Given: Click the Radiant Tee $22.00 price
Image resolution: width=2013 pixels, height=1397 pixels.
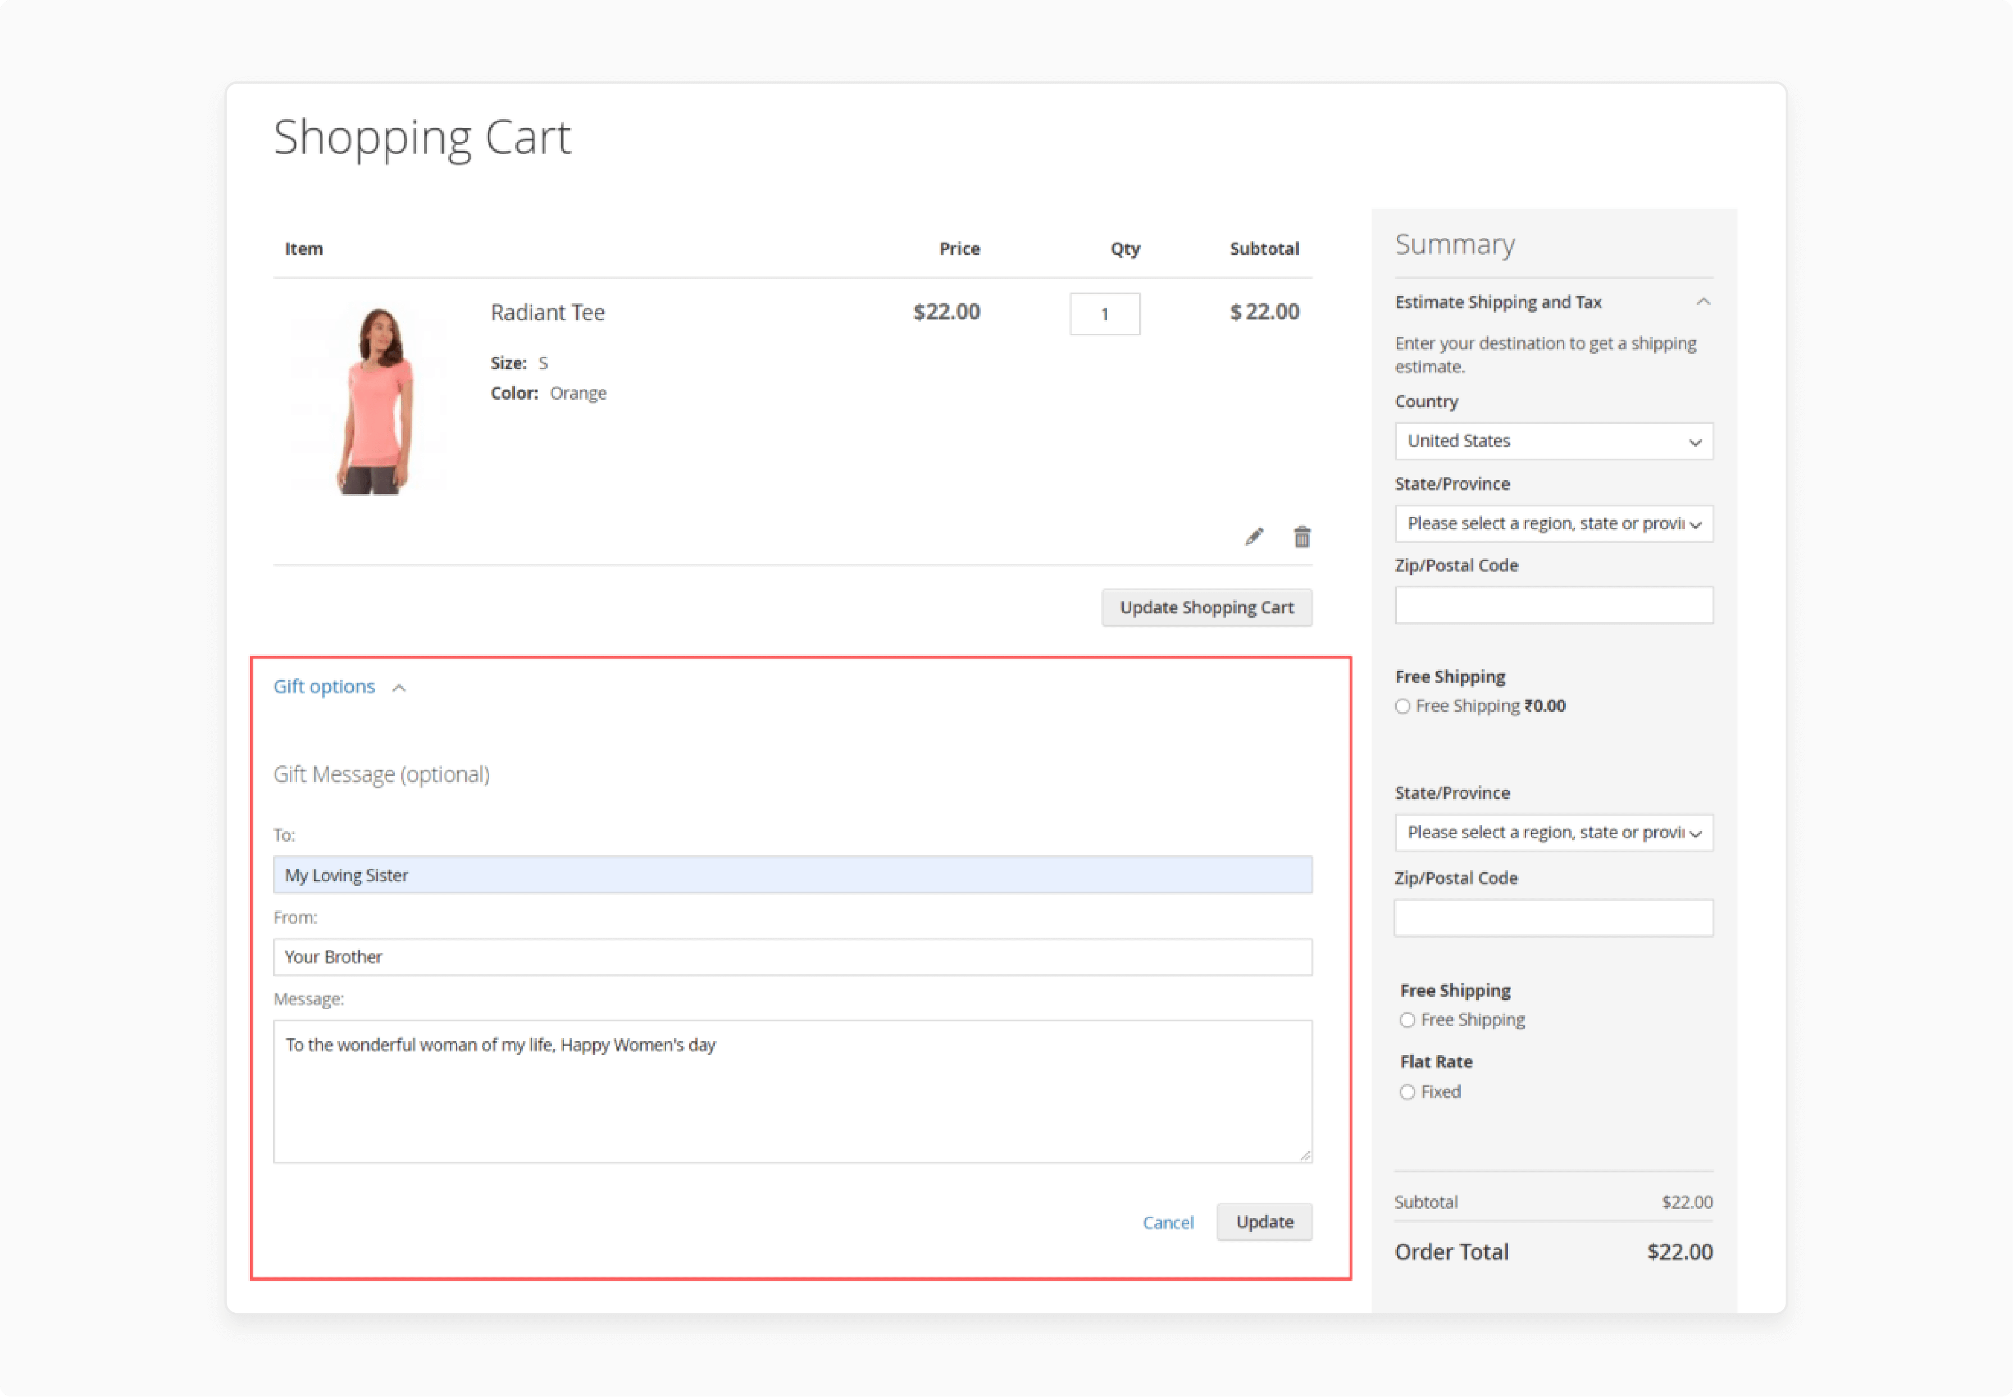Looking at the screenshot, I should [946, 312].
